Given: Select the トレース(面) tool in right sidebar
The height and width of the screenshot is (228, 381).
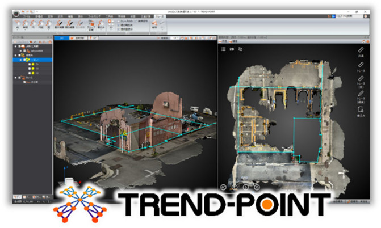Looking at the screenshot, I should pos(361,82).
